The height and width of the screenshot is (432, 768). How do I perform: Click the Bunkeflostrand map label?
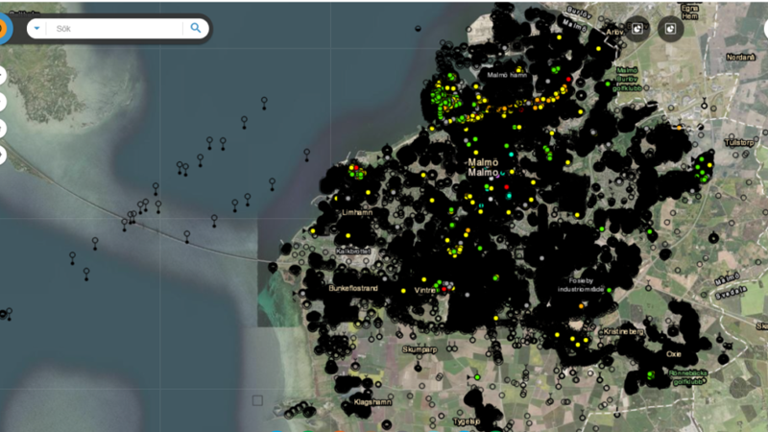pyautogui.click(x=353, y=288)
